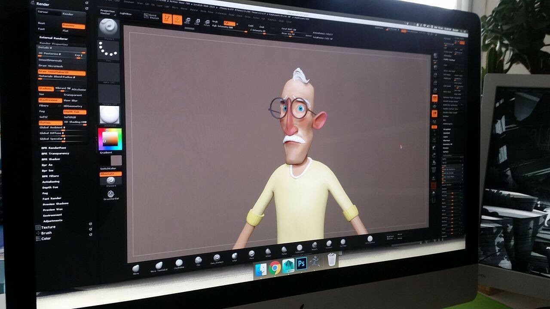The width and height of the screenshot is (550, 309).
Task: Toggle Flatten render option
Action: [50, 123]
